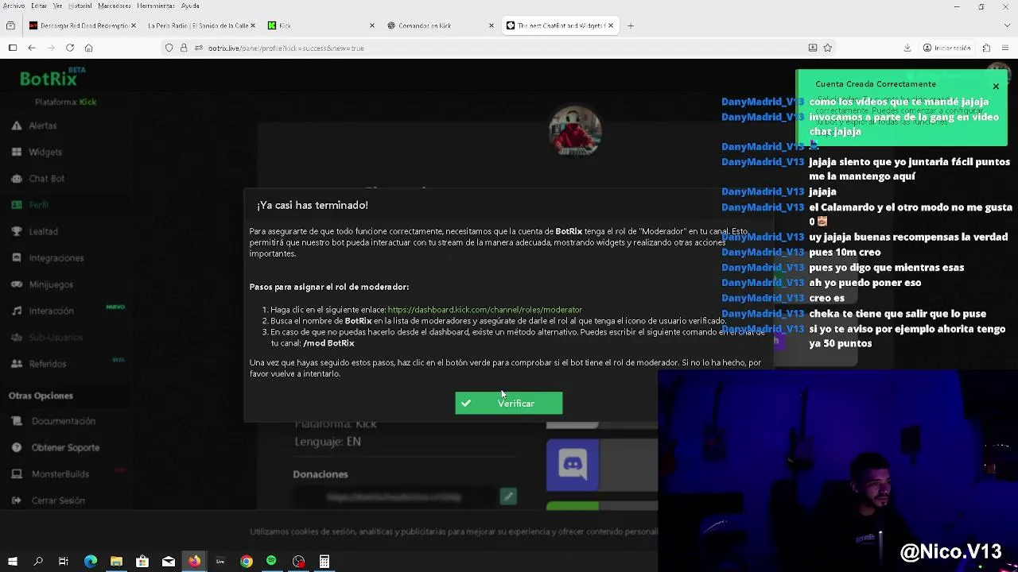The image size is (1018, 572).
Task: Edit the donations link with pencil icon
Action: tap(508, 497)
